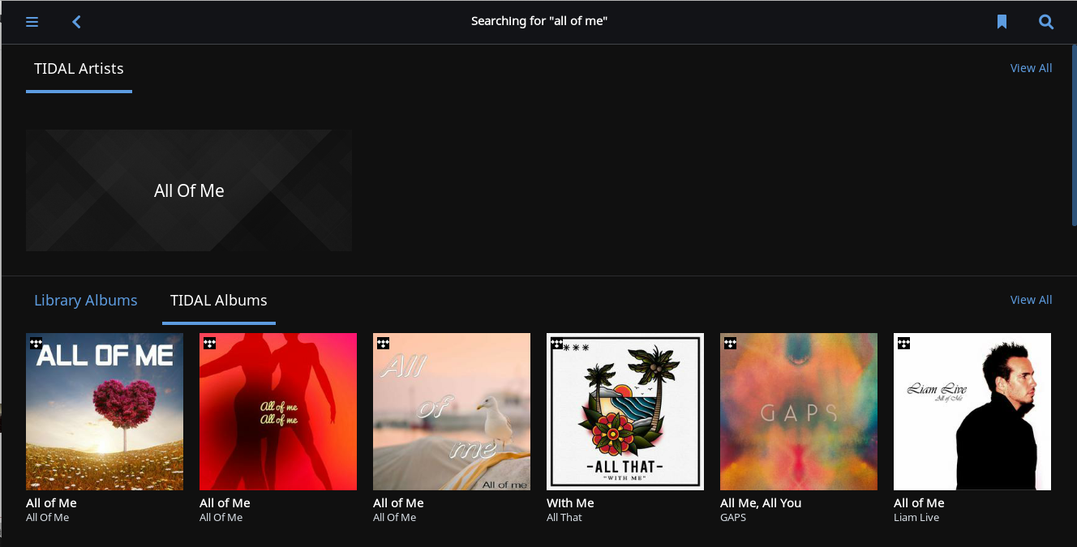Image resolution: width=1077 pixels, height=547 pixels.
Task: Click the Liam Live artist name link
Action: 916,518
